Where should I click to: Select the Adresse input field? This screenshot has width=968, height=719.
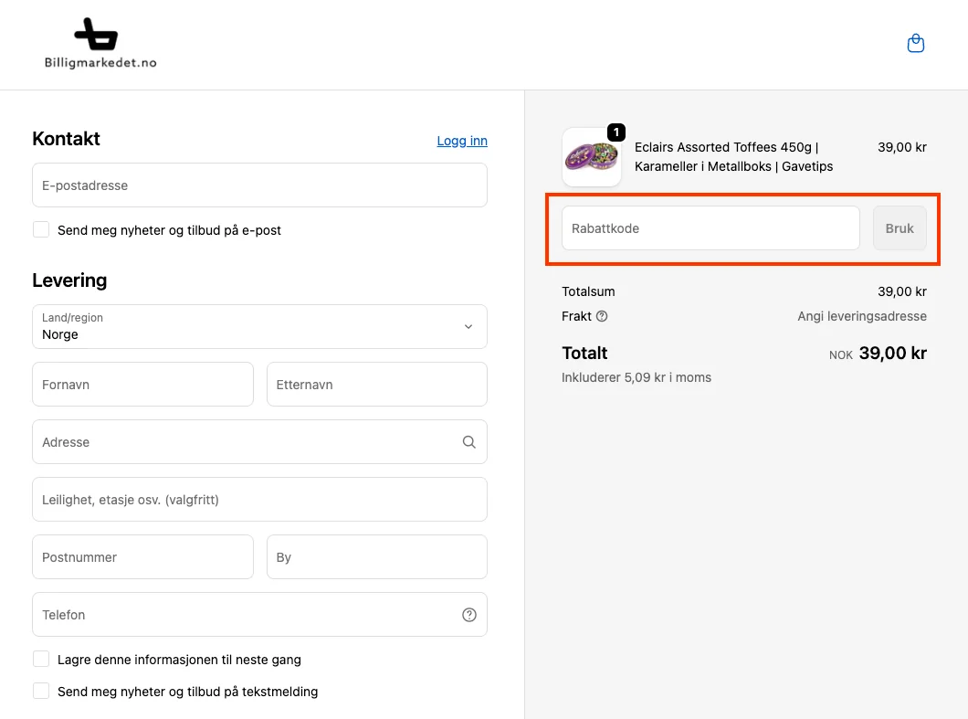[x=260, y=442]
